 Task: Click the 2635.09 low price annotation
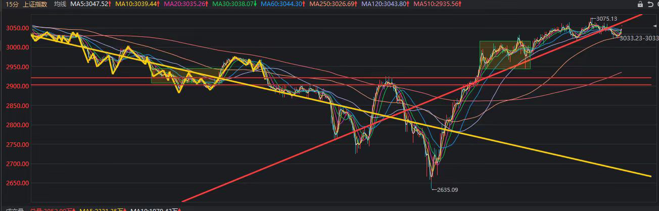pyautogui.click(x=447, y=190)
